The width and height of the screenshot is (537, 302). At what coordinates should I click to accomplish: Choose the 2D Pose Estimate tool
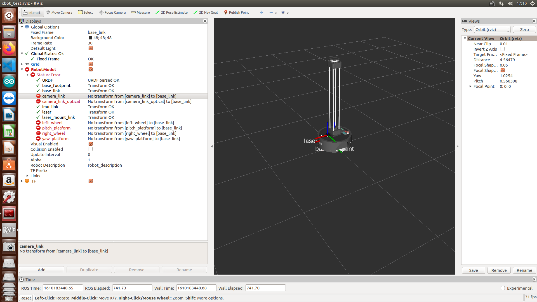click(x=171, y=12)
